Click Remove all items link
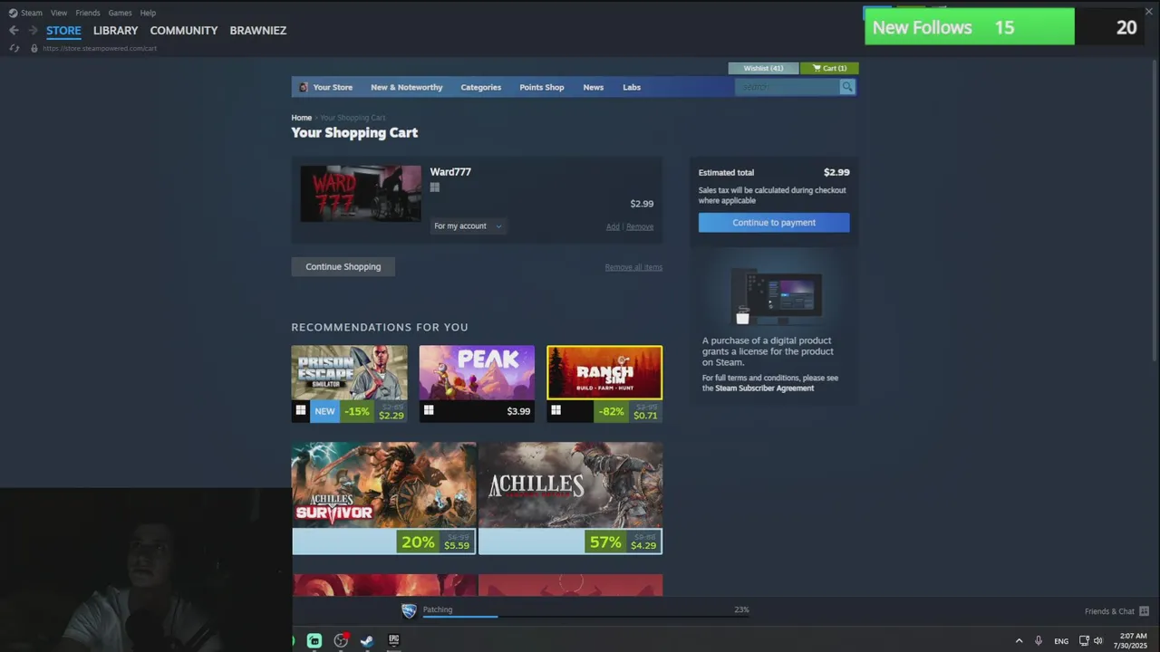The width and height of the screenshot is (1160, 652). tap(633, 267)
